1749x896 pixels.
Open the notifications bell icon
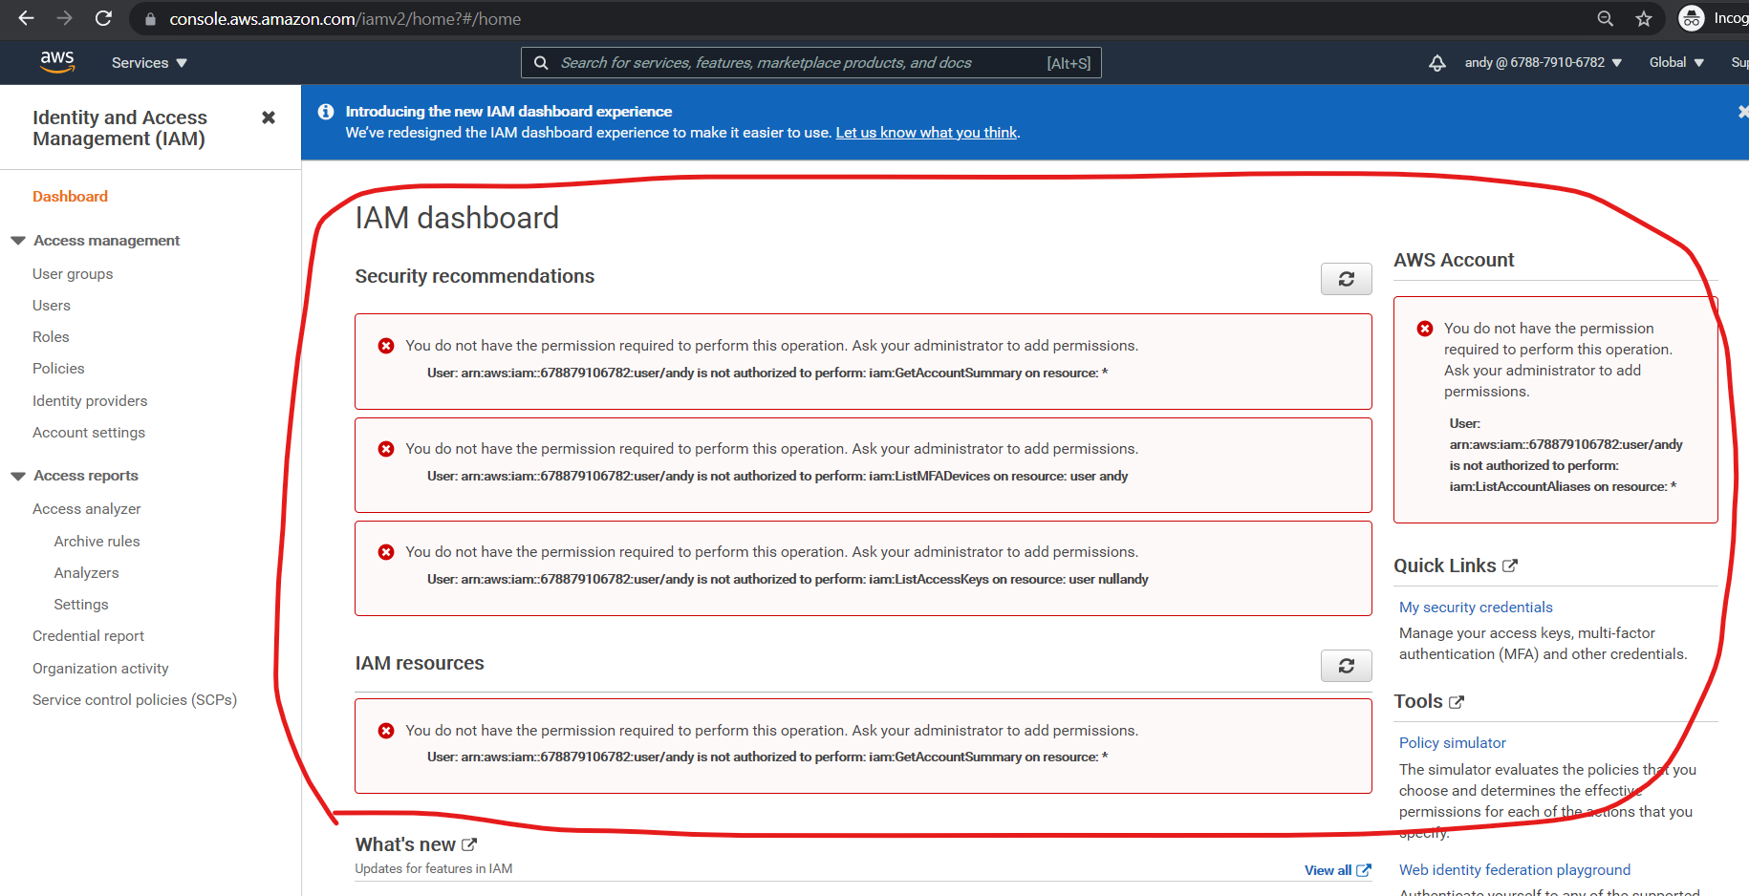tap(1436, 63)
